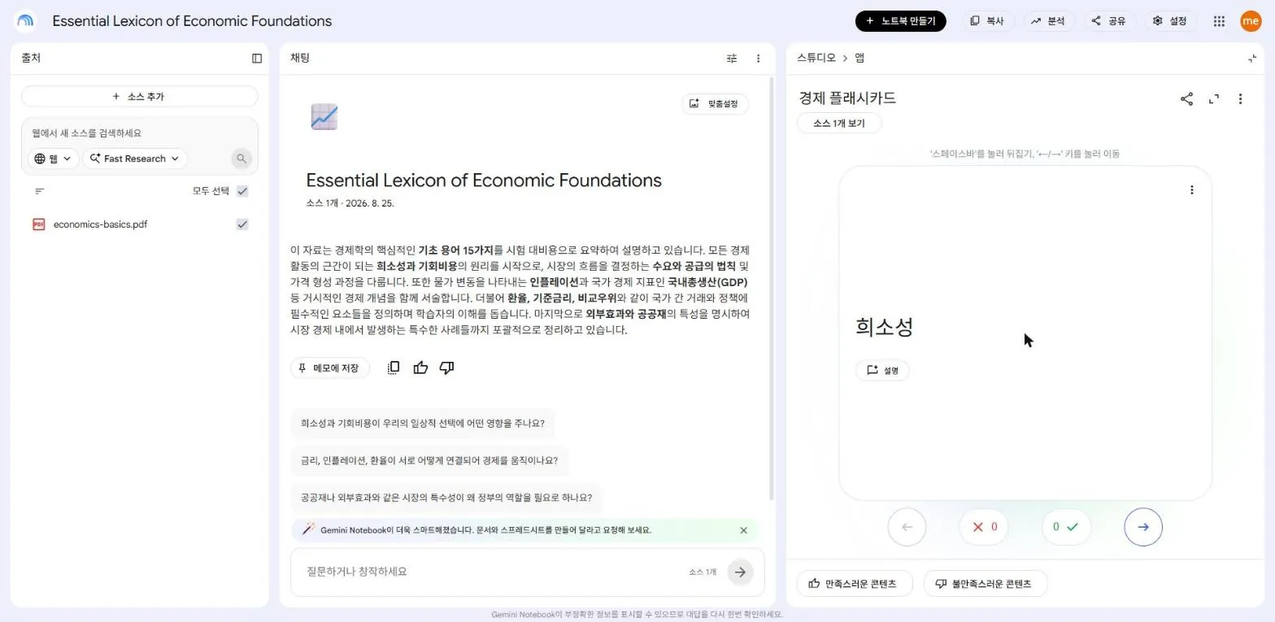1275x622 pixels.
Task: Click the 공유 share button
Action: click(1110, 21)
